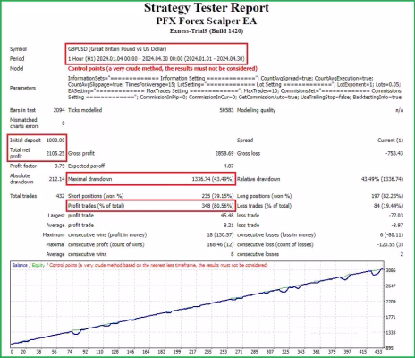The width and height of the screenshot is (415, 358).
Task: Click the Relative drawdown 43.49% value
Action: [382, 179]
